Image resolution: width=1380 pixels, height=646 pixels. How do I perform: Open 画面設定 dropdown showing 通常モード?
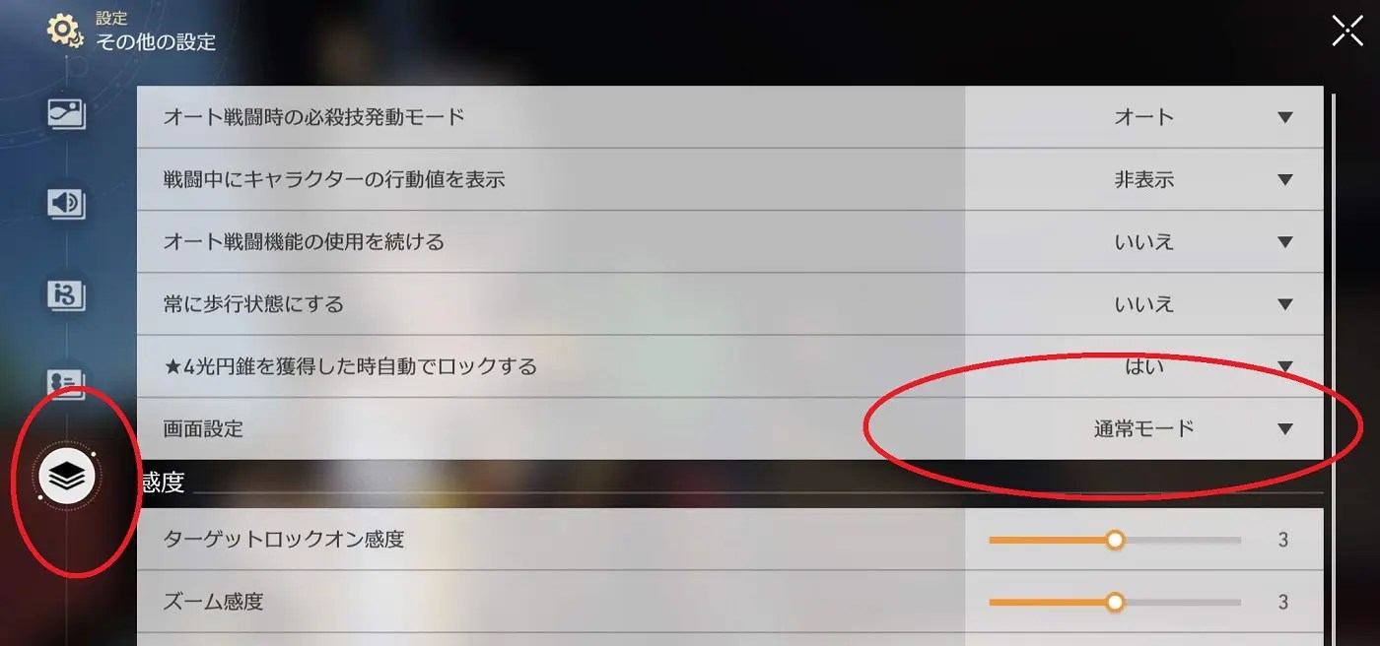click(1144, 428)
